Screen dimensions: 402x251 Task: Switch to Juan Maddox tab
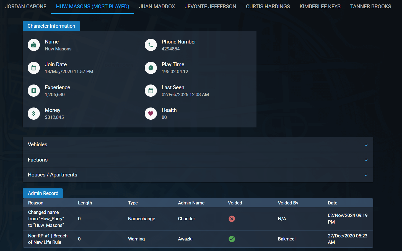pos(157,6)
